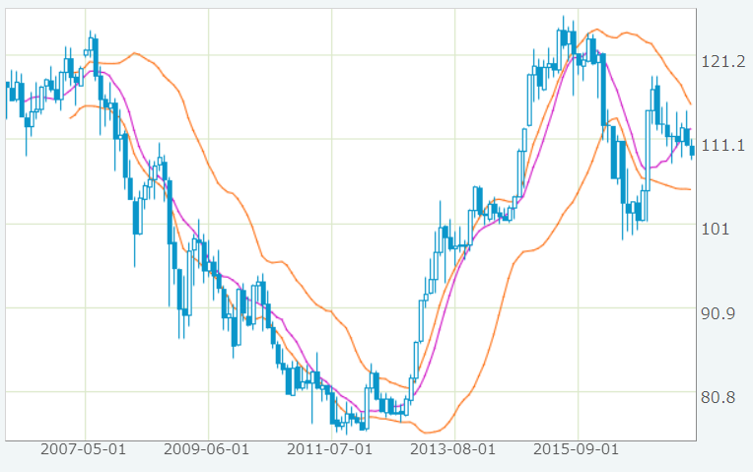Click the 2011-07-01 date label
Viewport: 753px width, 472px height.
point(329,449)
